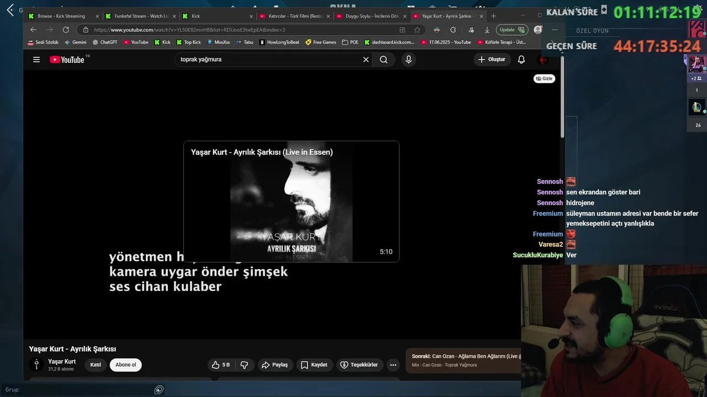The height and width of the screenshot is (397, 707).
Task: Click the browser address bar URL
Action: point(189,30)
